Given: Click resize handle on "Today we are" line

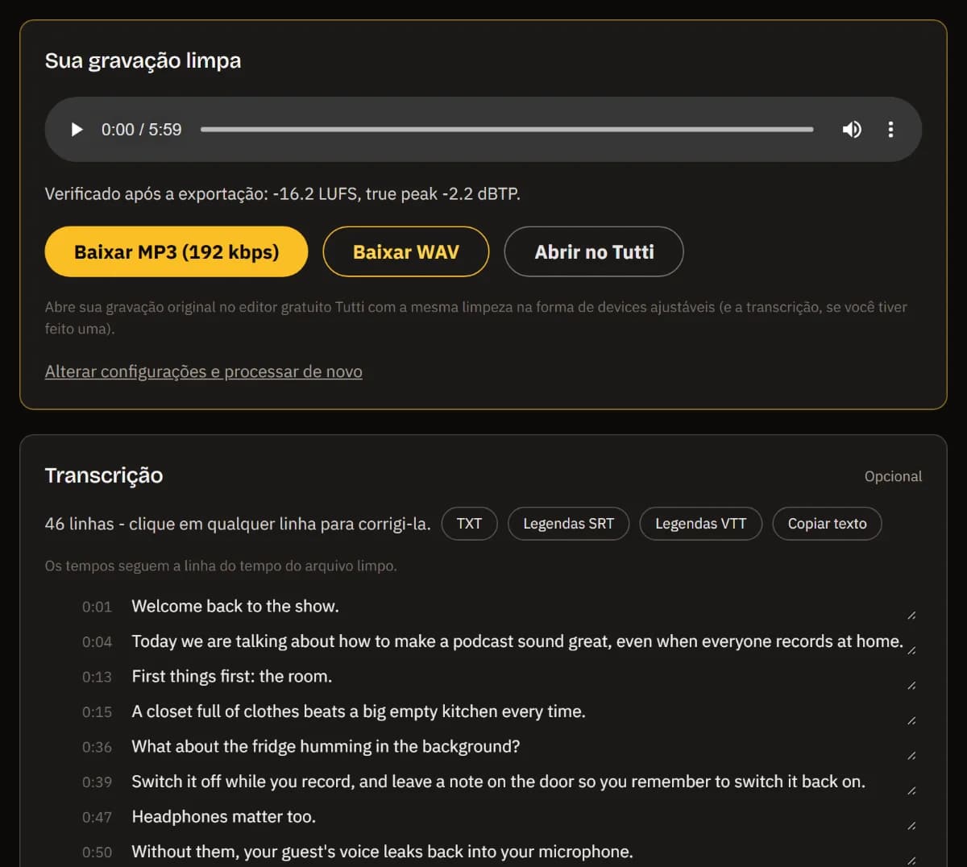Looking at the screenshot, I should coord(911,650).
